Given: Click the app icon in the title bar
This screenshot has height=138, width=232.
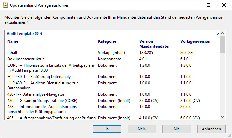Looking at the screenshot, I should point(5,5).
